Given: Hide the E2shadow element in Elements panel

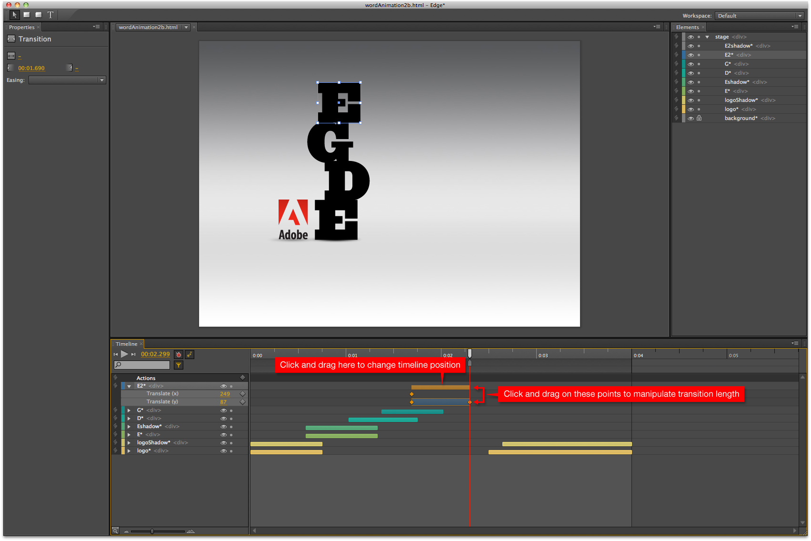Looking at the screenshot, I should coord(691,46).
